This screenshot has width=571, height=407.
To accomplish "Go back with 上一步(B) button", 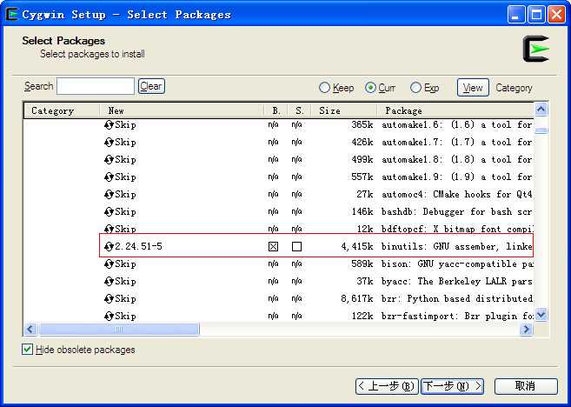I will point(387,386).
